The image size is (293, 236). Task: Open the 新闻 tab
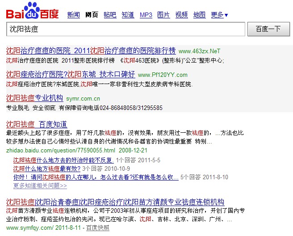[73, 15]
